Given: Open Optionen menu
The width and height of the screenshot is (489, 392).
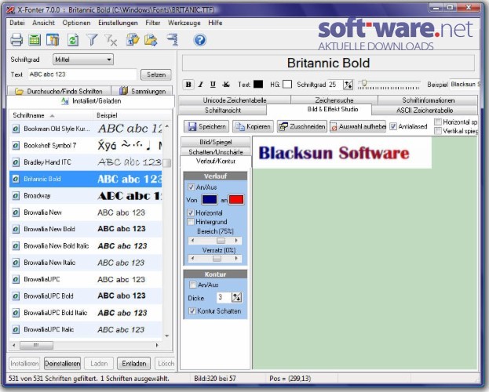Looking at the screenshot, I should [x=76, y=23].
